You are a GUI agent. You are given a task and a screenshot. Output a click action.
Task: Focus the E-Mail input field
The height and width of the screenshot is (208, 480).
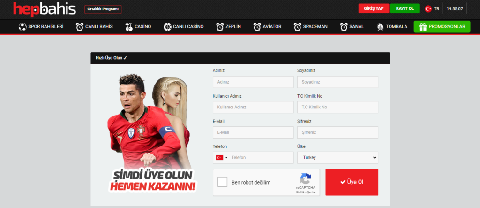(253, 132)
